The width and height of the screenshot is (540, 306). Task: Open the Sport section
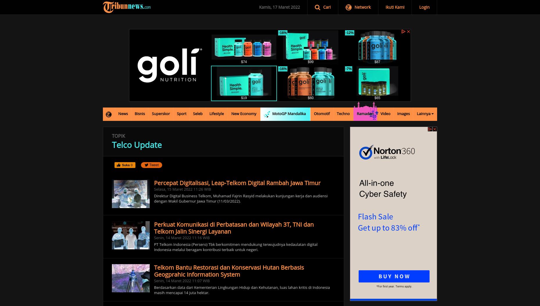(181, 114)
